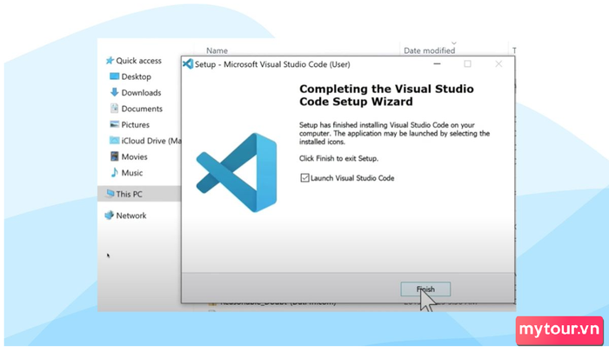Image resolution: width=609 pixels, height=352 pixels.
Task: Open Downloads in File Explorer sidebar
Action: 141,92
